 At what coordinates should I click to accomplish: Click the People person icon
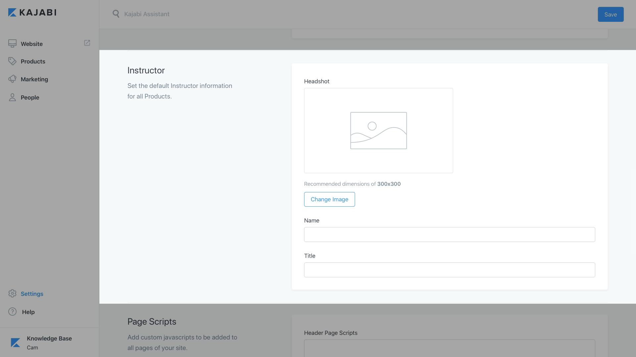tap(12, 97)
